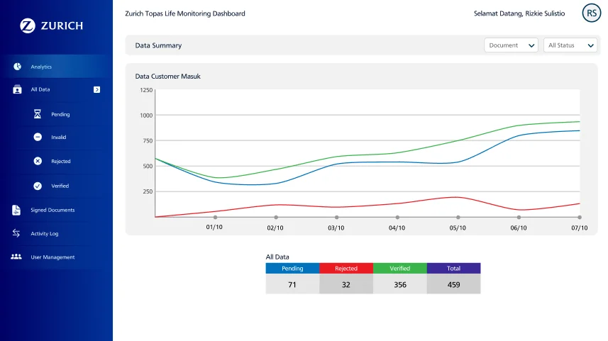Click the 1000 y-axis label
This screenshot has width=608, height=341.
tap(146, 116)
